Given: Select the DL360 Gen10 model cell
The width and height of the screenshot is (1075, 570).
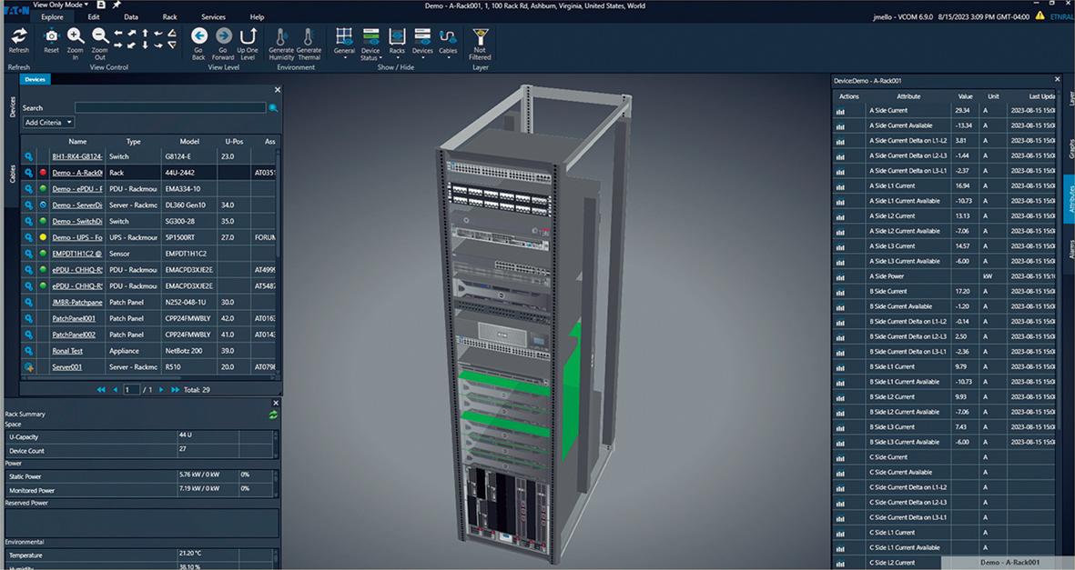Looking at the screenshot, I should [189, 205].
